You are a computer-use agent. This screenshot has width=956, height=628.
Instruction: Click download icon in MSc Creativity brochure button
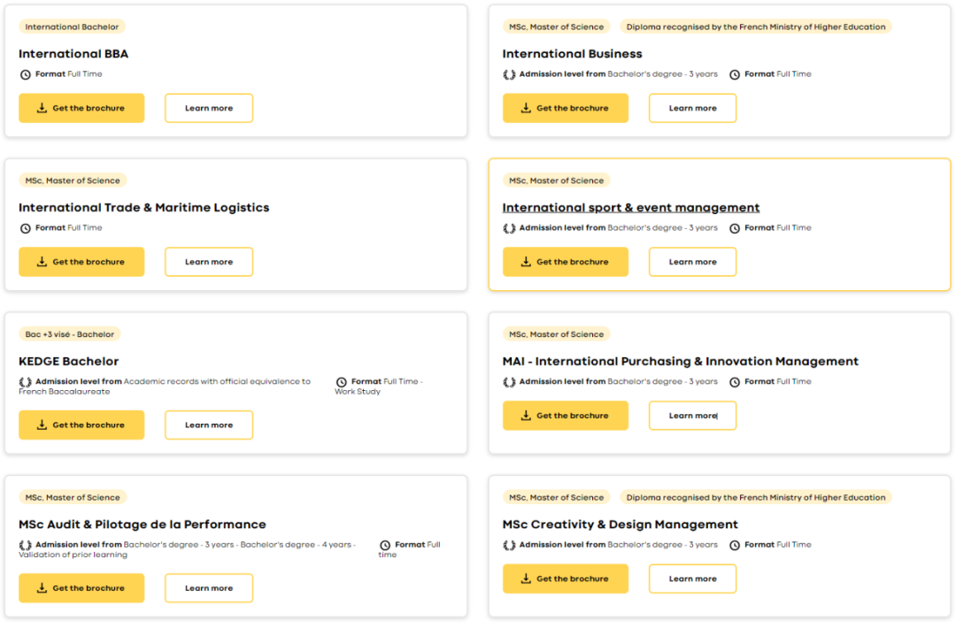(x=526, y=578)
